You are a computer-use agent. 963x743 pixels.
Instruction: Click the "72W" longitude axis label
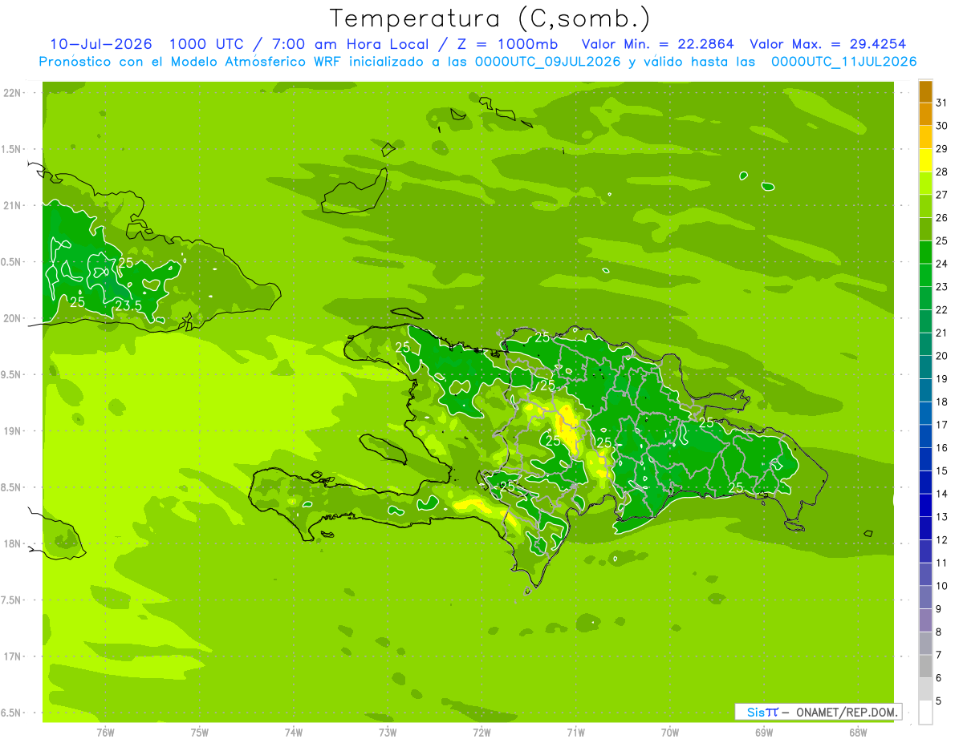coord(481,732)
